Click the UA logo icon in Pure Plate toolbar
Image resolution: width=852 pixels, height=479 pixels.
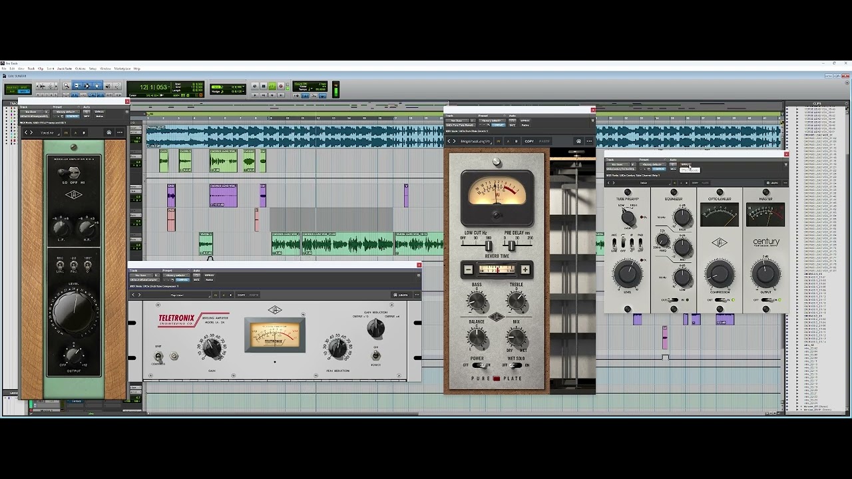coord(578,141)
